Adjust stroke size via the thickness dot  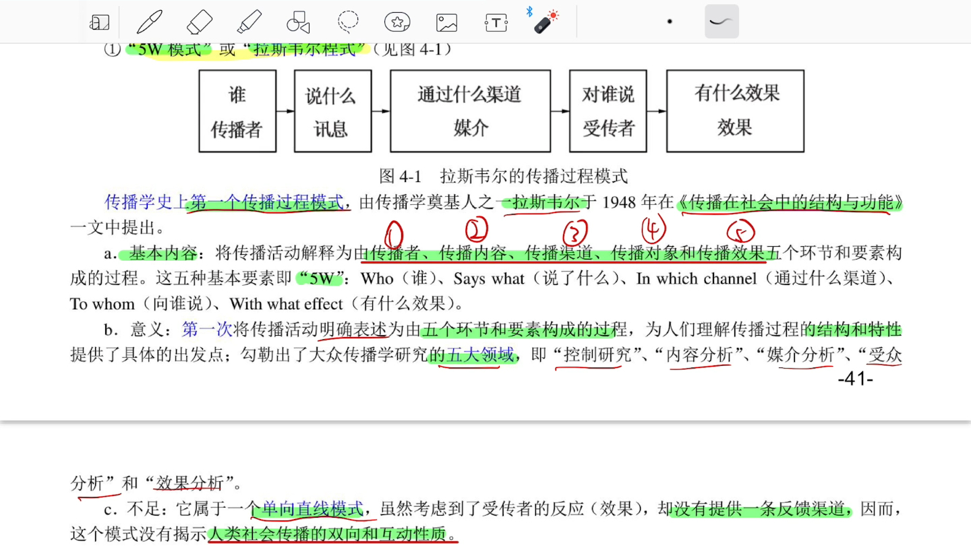670,21
